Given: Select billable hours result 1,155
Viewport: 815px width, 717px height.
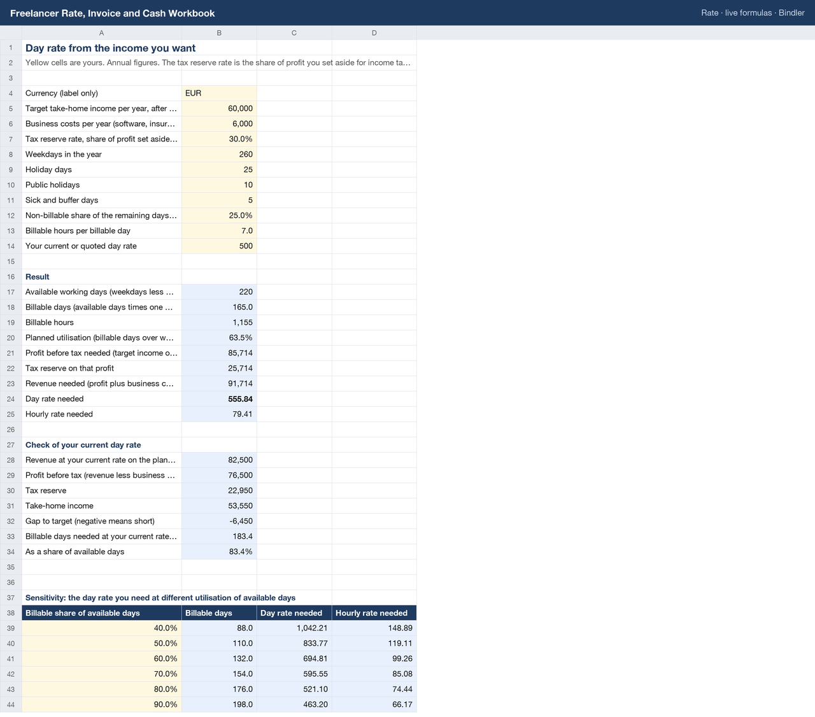Looking at the screenshot, I should [x=219, y=322].
